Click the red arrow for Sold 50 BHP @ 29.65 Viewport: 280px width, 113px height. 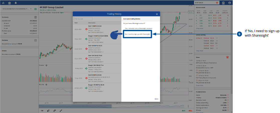click(x=86, y=78)
